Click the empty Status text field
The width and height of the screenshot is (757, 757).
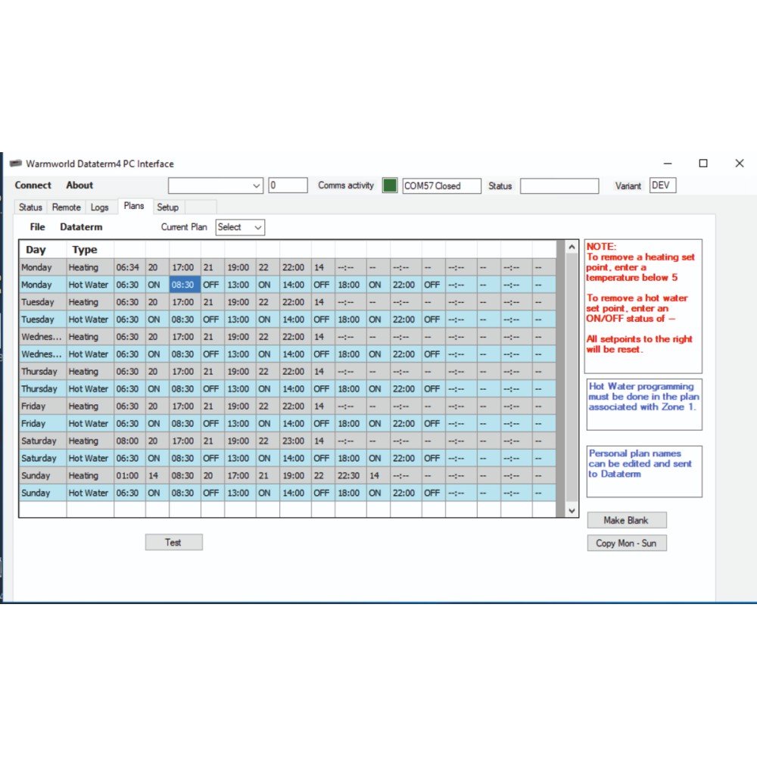coord(559,186)
